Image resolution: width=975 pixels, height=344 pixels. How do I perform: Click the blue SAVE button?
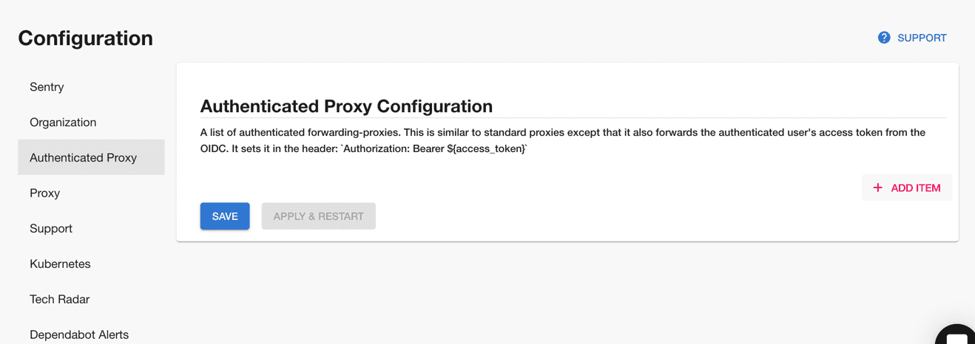tap(225, 216)
